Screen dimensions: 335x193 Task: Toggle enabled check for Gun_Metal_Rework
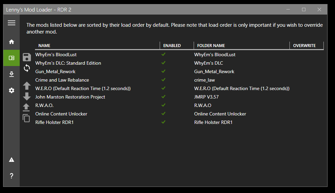coord(163,71)
